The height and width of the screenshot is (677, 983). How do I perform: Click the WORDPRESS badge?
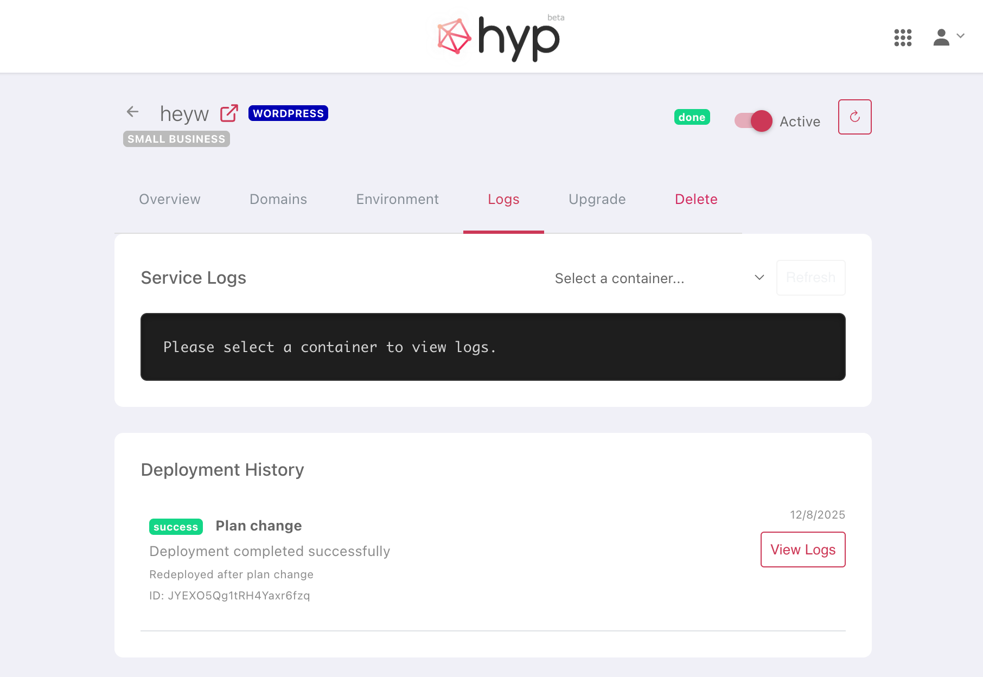click(x=288, y=113)
